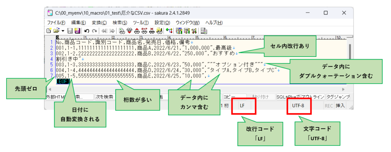Open the UTF-8 encoding status field
The image size is (391, 152).
(x=298, y=105)
